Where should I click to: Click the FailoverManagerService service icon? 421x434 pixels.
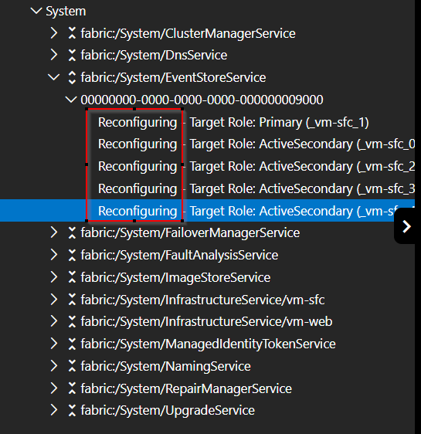coord(72,232)
